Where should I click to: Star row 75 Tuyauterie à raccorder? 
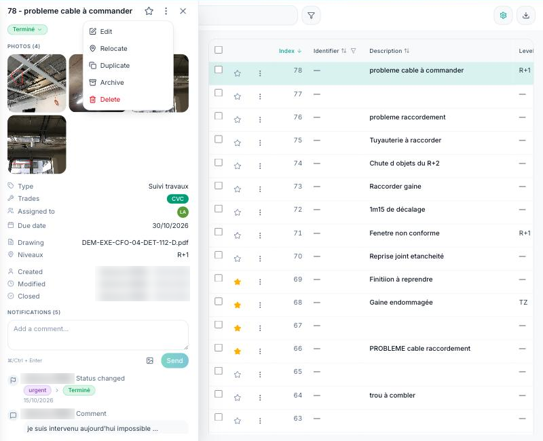click(x=237, y=143)
